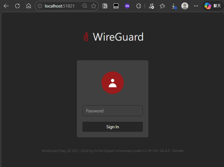Open the Copilot chat sidebar
This screenshot has width=224, height=167.
212,6
